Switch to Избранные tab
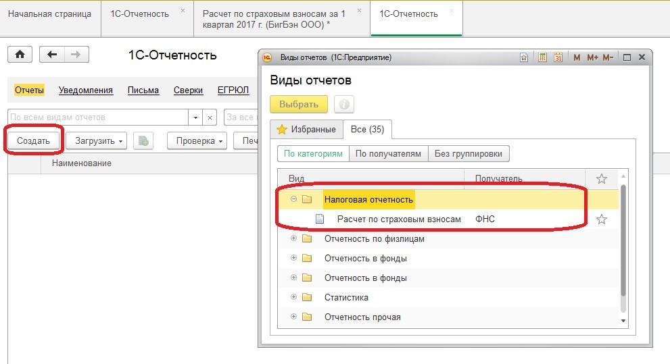Image resolution: width=670 pixels, height=364 pixels. point(306,129)
